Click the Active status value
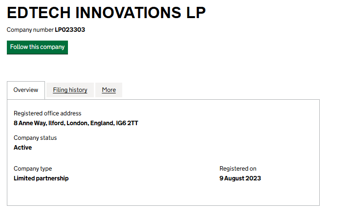The image size is (352, 220). click(x=22, y=148)
